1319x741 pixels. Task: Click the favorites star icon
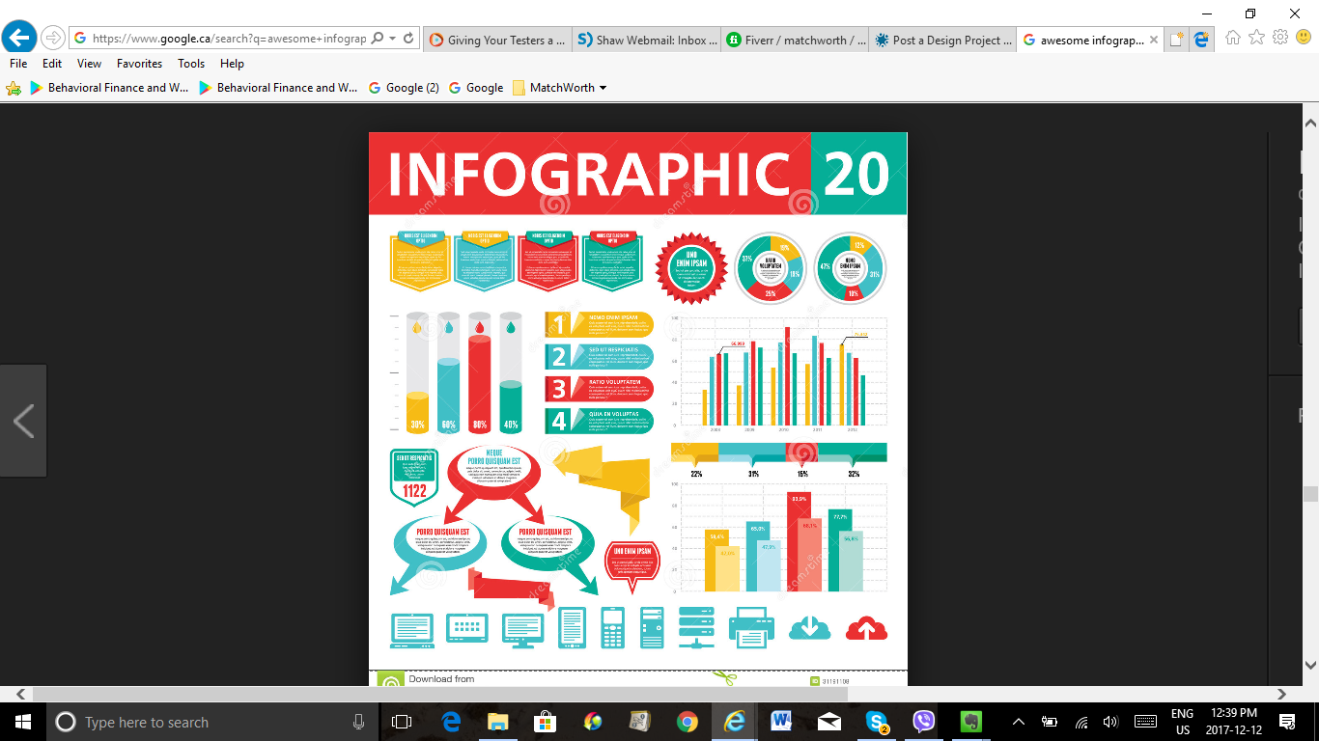pyautogui.click(x=1256, y=38)
